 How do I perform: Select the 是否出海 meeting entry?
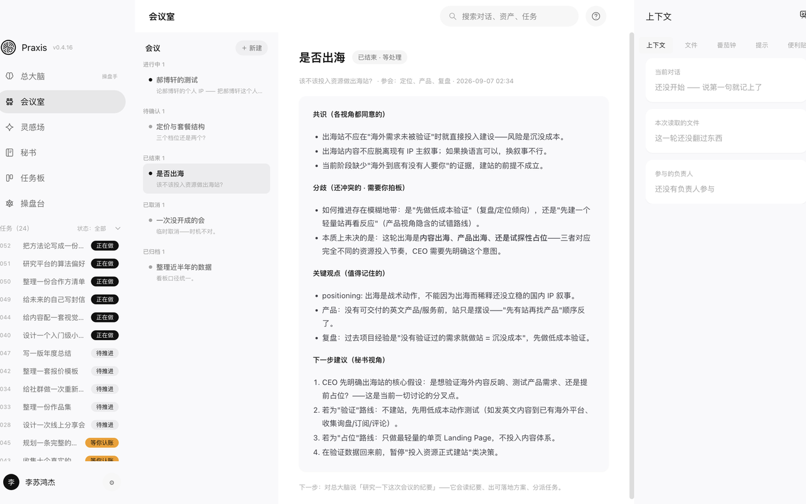coord(207,178)
